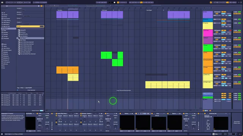Disarm the red arm button on pink track
The image size is (243, 136).
(230, 30)
